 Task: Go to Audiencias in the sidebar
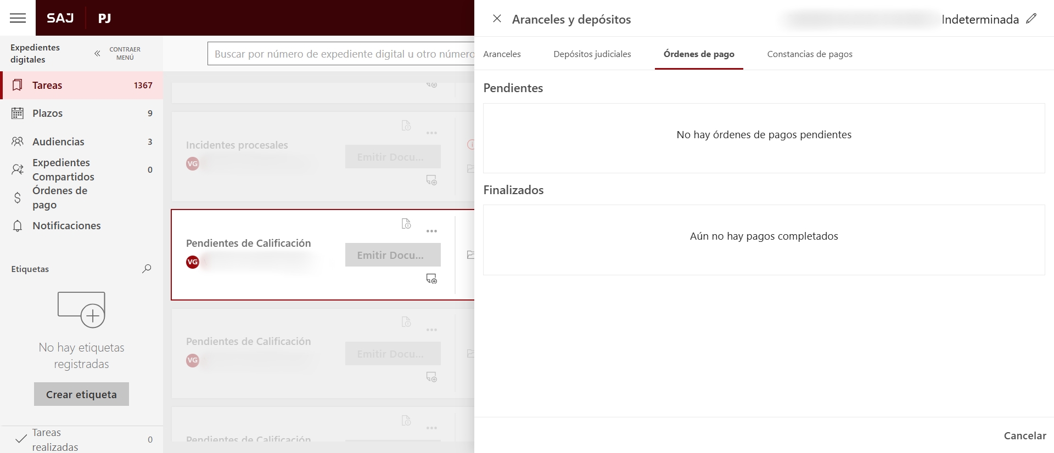pos(58,141)
